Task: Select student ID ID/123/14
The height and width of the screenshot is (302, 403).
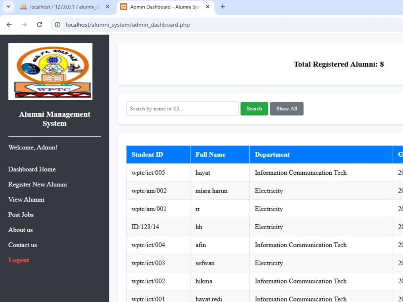Action: [x=145, y=227]
